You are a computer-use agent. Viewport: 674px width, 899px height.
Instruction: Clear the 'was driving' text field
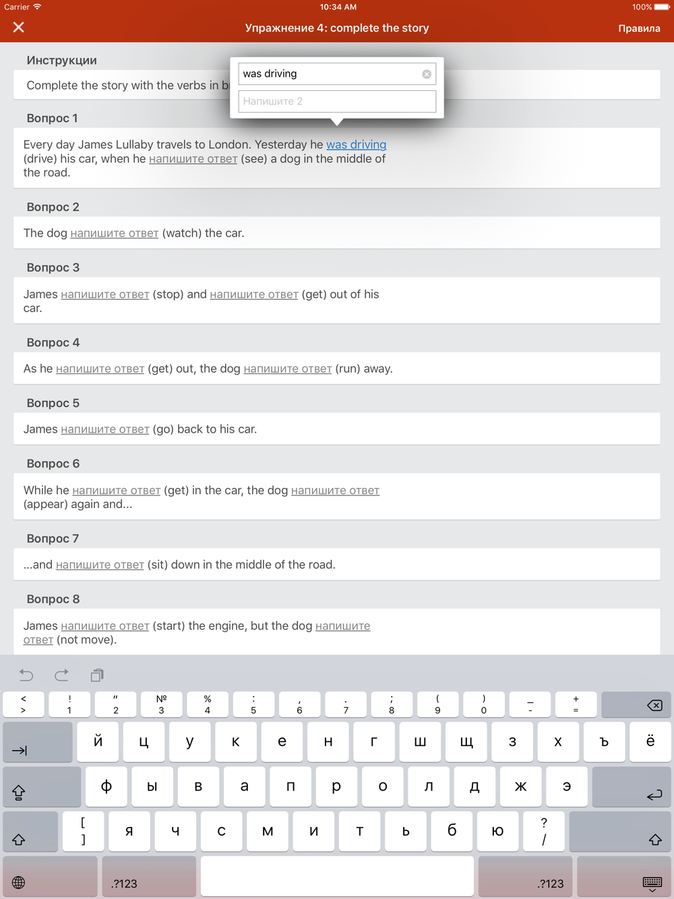coord(427,74)
